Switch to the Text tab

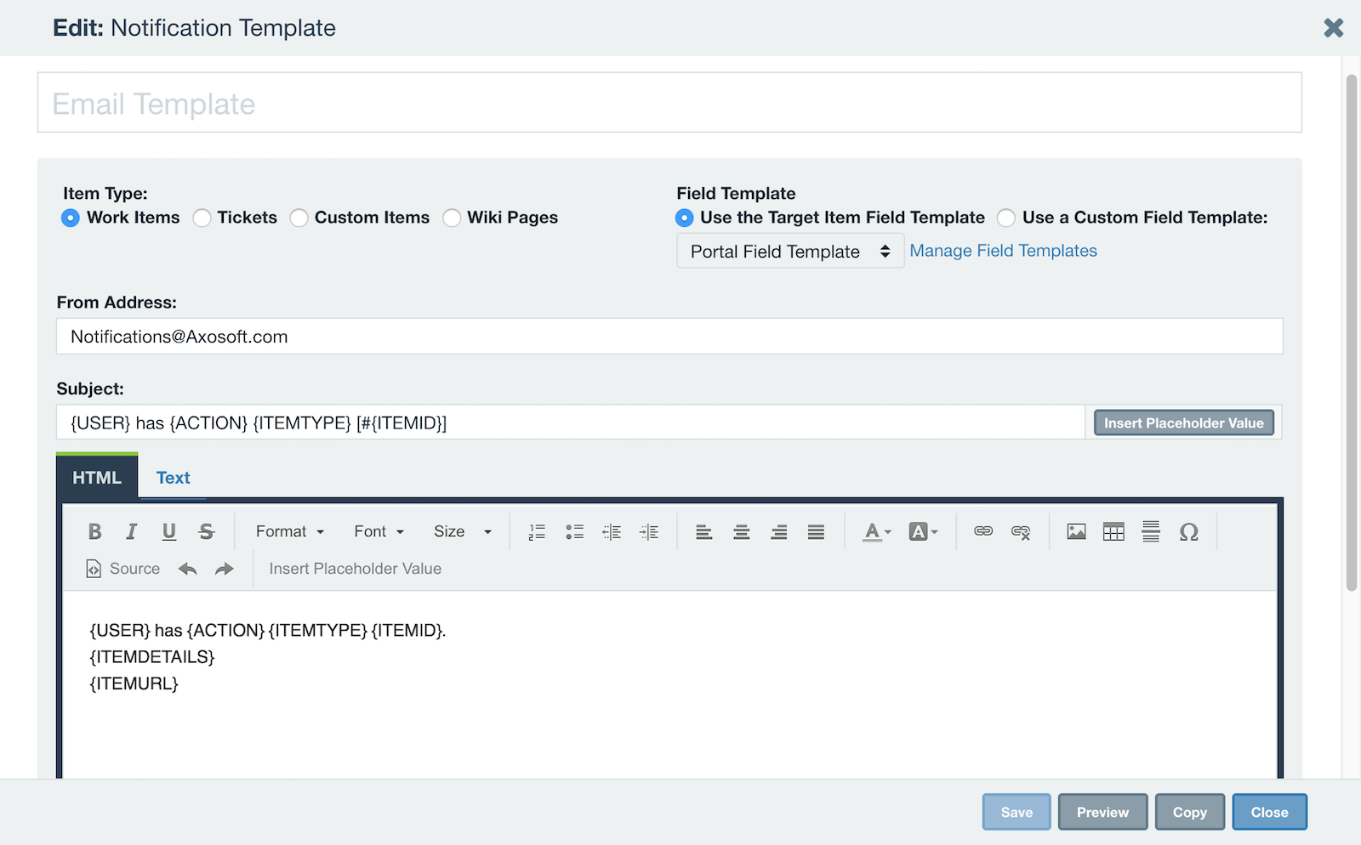173,478
